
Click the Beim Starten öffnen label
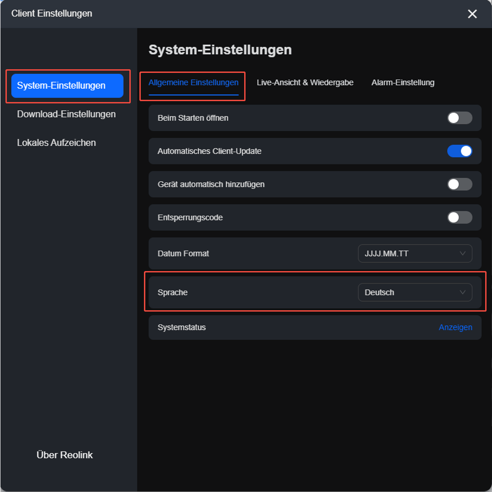(193, 118)
